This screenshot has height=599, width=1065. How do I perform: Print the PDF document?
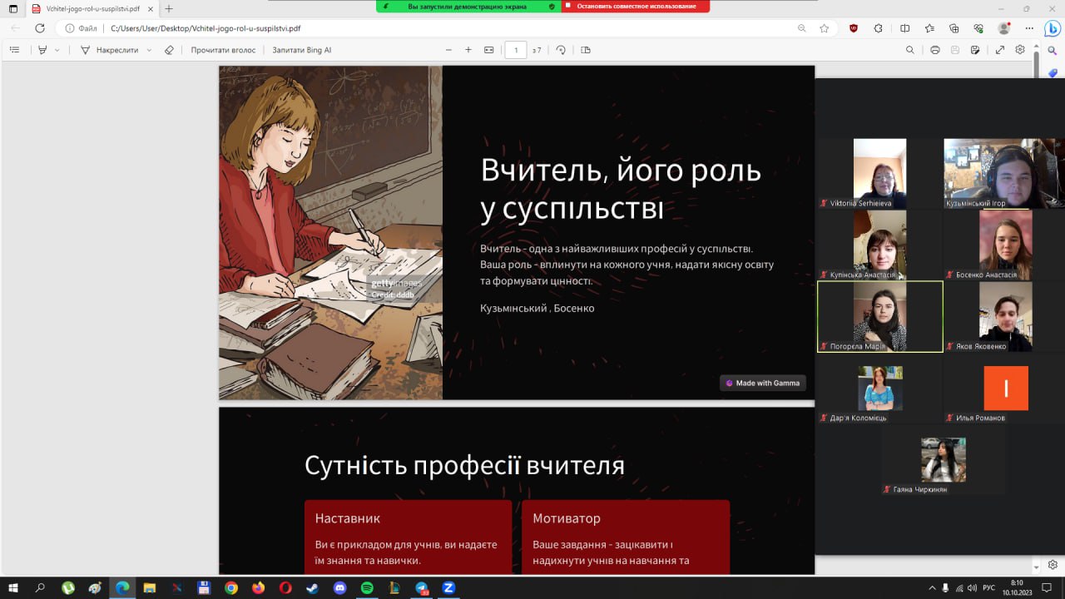point(935,50)
